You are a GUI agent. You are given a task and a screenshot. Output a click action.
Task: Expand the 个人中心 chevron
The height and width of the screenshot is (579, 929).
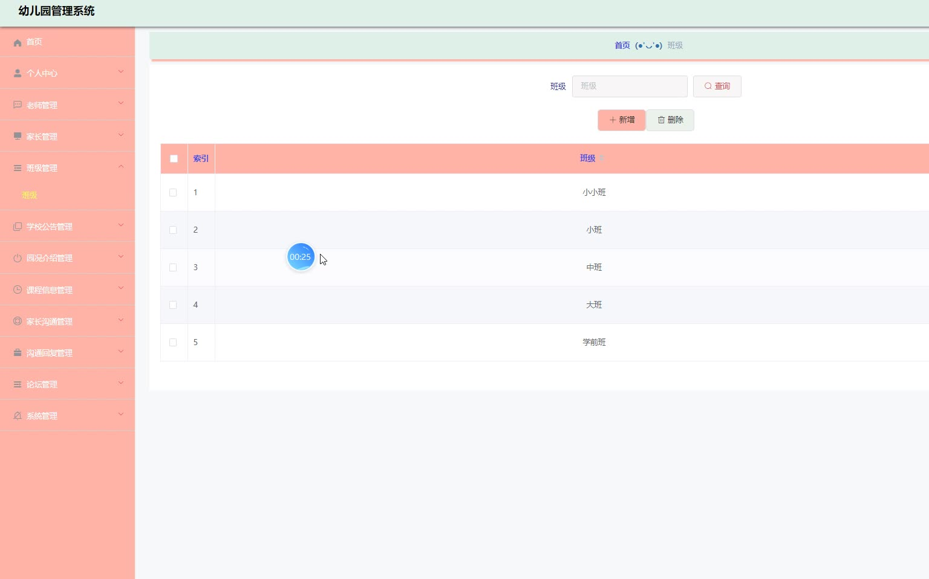pyautogui.click(x=121, y=72)
